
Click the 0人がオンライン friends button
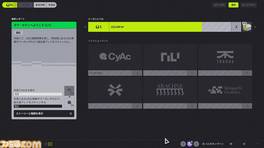[x=213, y=144]
